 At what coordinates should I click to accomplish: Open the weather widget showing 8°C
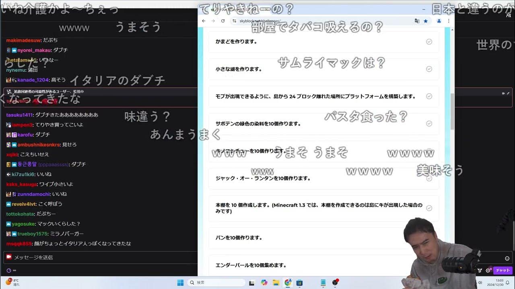click(12, 283)
